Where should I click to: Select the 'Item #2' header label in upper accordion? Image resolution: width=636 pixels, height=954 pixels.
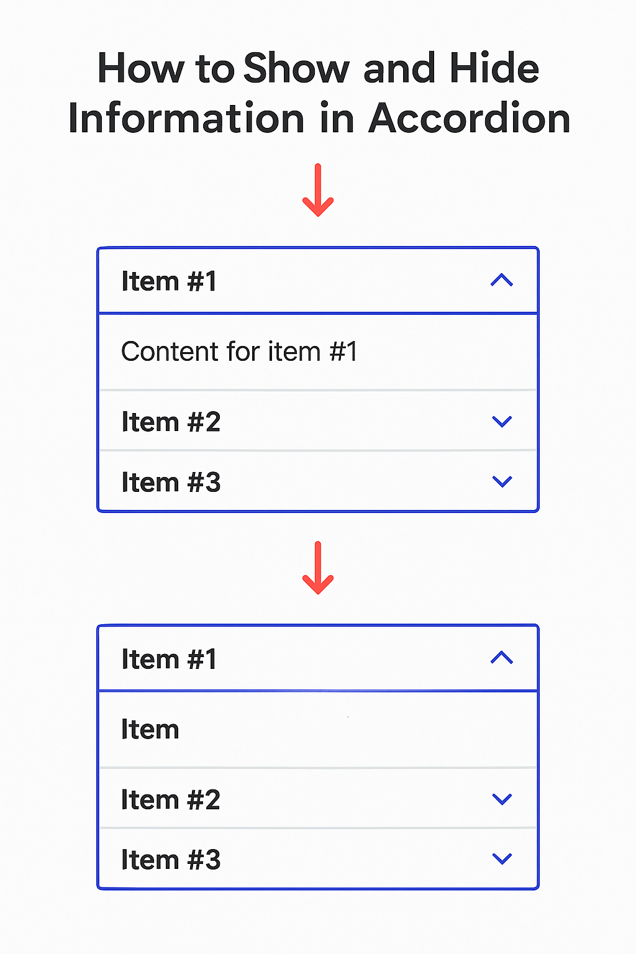[x=171, y=422]
